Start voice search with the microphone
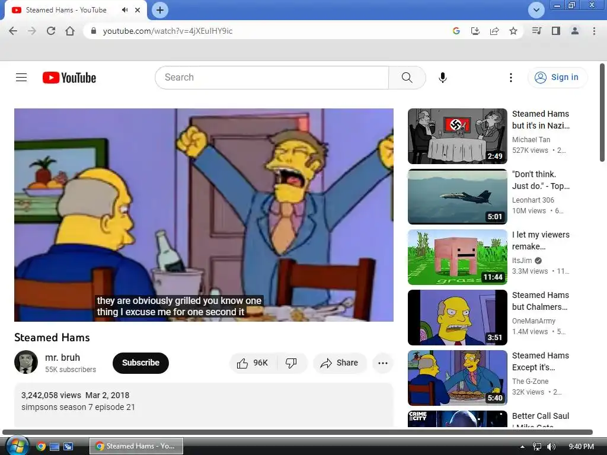This screenshot has height=455, width=607. click(442, 78)
